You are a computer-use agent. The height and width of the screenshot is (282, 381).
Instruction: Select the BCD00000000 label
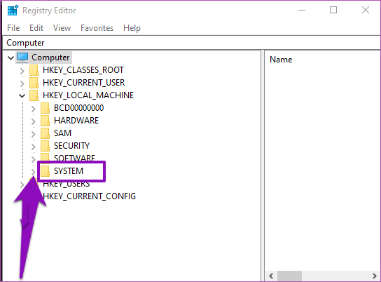coord(78,108)
